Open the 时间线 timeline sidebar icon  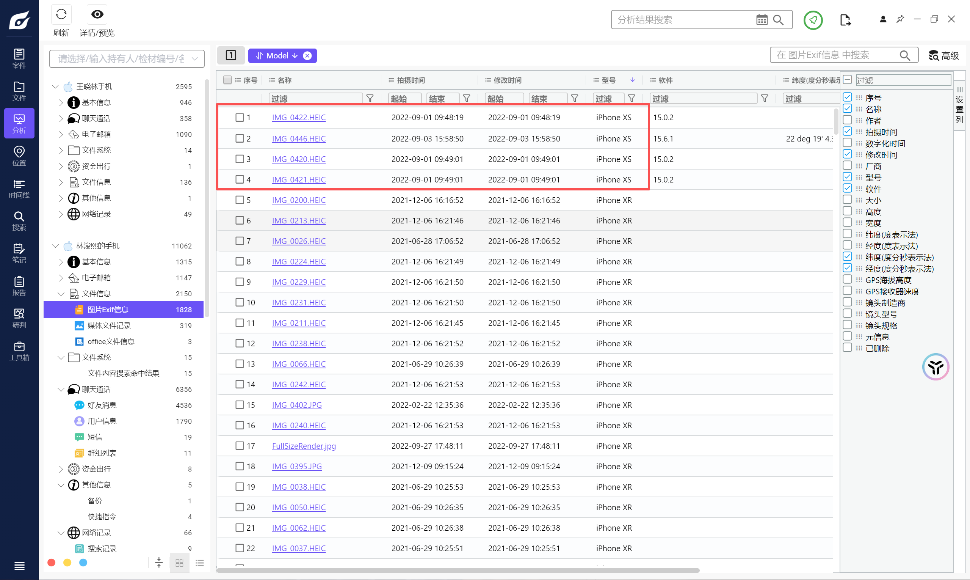pyautogui.click(x=19, y=188)
